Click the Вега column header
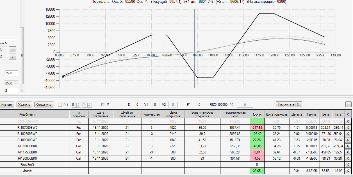353x177 pixels. (325, 114)
